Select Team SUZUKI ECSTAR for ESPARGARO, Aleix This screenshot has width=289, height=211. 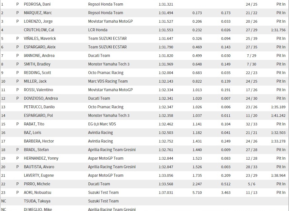[107, 47]
